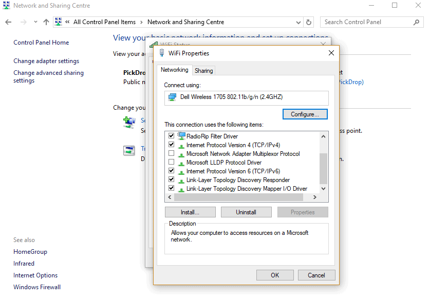Enable Microsoft LLDP Protocol Driver

171,162
